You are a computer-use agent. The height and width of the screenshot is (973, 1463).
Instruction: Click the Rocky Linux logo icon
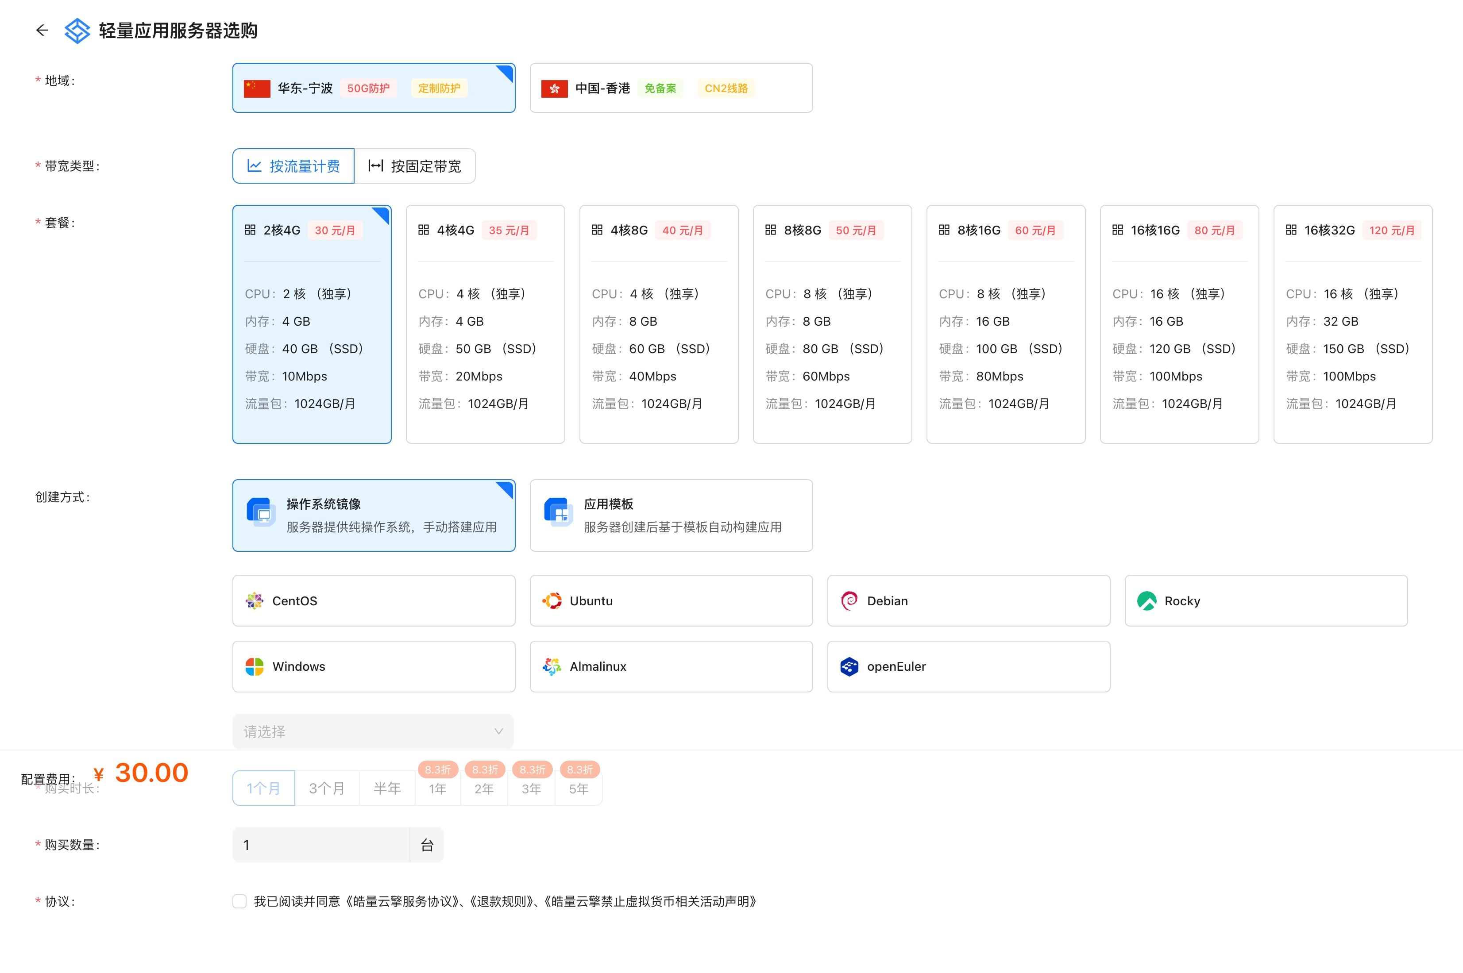pos(1146,601)
